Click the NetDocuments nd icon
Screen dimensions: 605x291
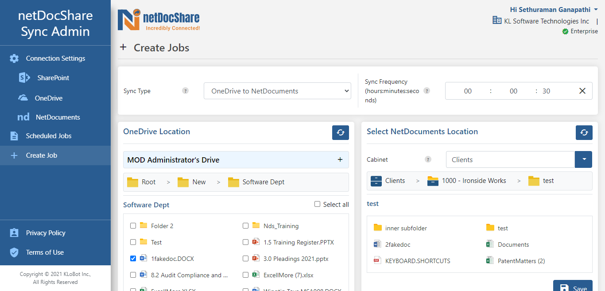click(x=23, y=117)
